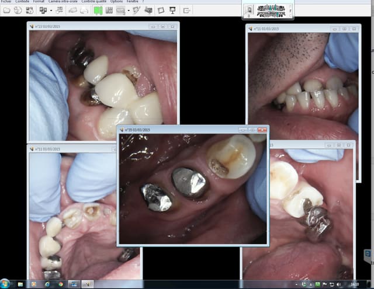
Task: Open the Fichier menu
Action: [x=6, y=2]
